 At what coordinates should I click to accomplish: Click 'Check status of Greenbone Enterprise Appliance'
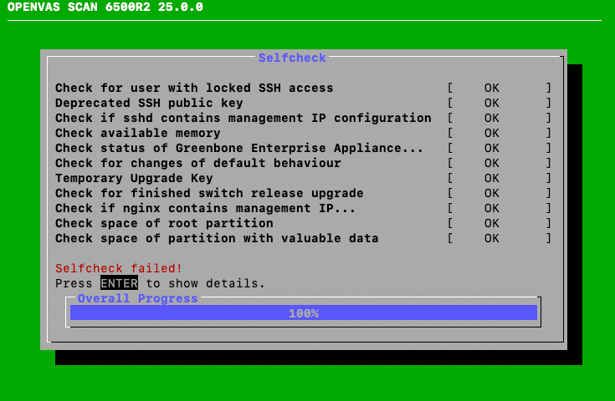click(x=239, y=148)
